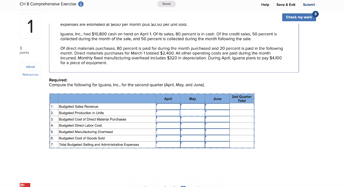Click April cell for Budgeted Production in Units
Viewport: 344px width, 187px height.
(x=168, y=113)
